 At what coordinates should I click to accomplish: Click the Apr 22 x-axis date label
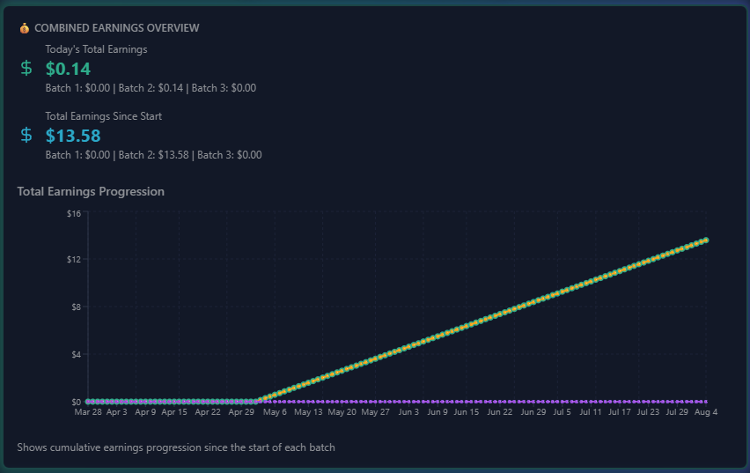point(208,411)
